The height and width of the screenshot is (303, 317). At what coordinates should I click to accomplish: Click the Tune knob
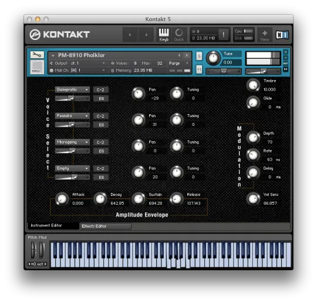pos(213,58)
